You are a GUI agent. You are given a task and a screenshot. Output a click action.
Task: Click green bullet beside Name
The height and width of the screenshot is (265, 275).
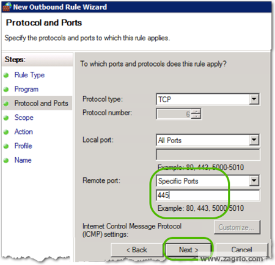click(6, 160)
